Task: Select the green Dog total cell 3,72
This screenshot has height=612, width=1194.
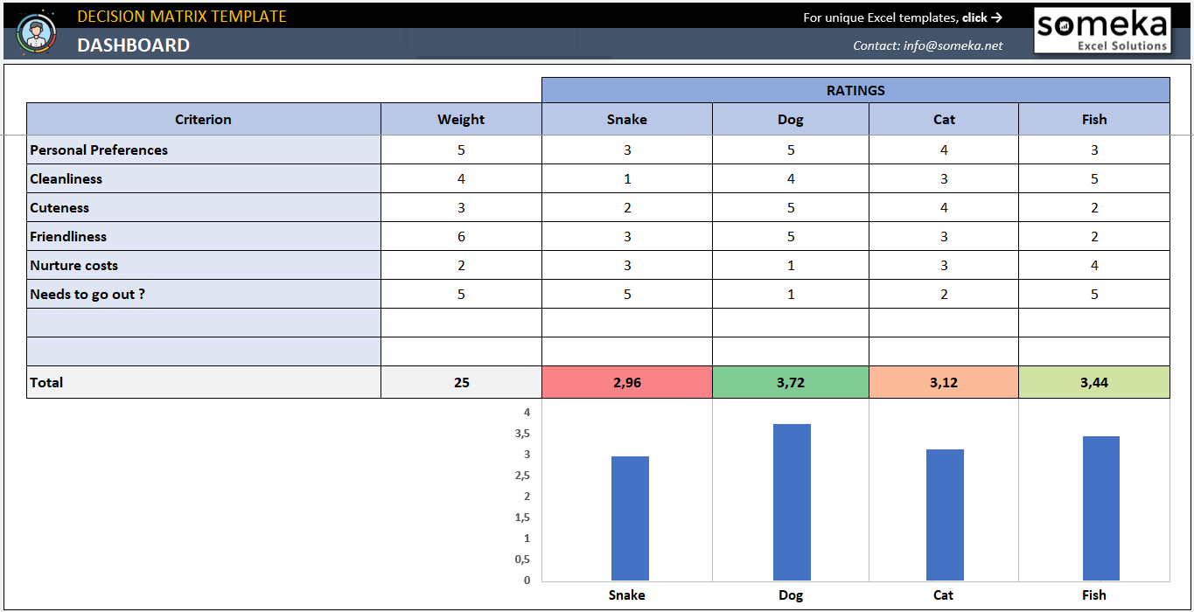Action: 790,382
